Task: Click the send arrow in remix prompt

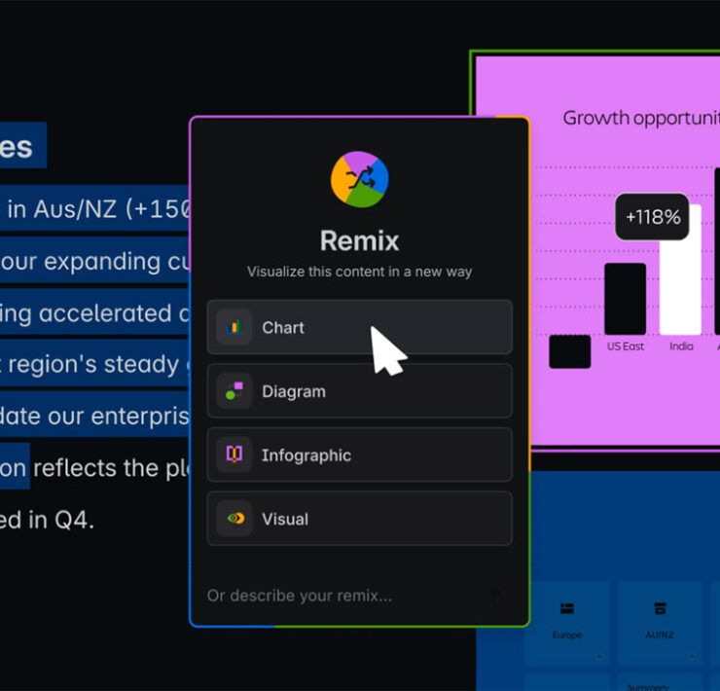Action: (496, 596)
